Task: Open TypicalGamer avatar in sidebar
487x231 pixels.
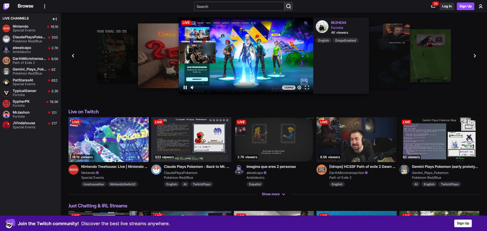Action: [6, 93]
